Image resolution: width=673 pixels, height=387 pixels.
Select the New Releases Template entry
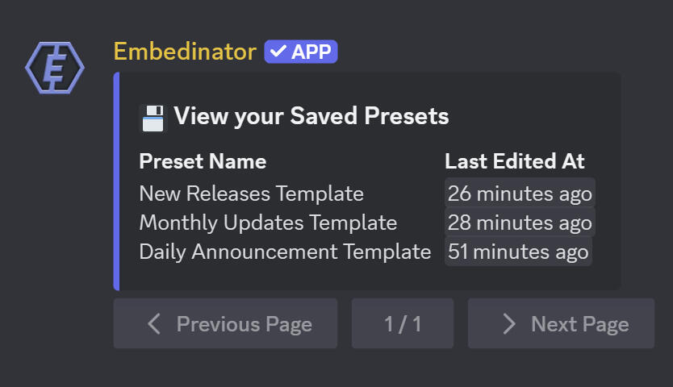252,193
